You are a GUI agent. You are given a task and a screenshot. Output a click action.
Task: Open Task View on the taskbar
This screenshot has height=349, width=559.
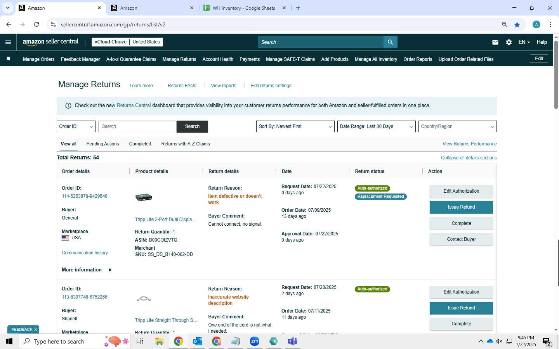pyautogui.click(x=140, y=341)
